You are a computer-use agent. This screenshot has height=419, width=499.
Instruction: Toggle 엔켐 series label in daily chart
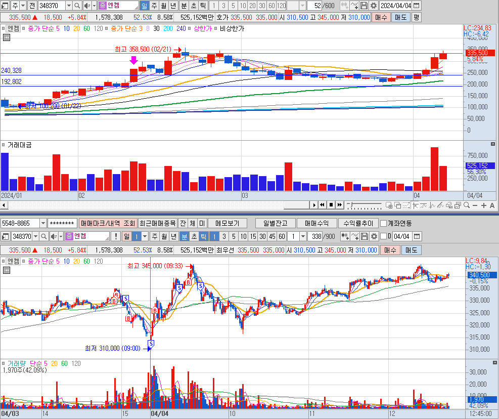pos(13,28)
